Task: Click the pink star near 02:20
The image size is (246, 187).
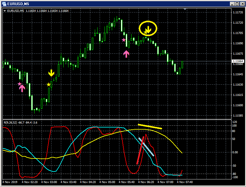Action: [19, 84]
